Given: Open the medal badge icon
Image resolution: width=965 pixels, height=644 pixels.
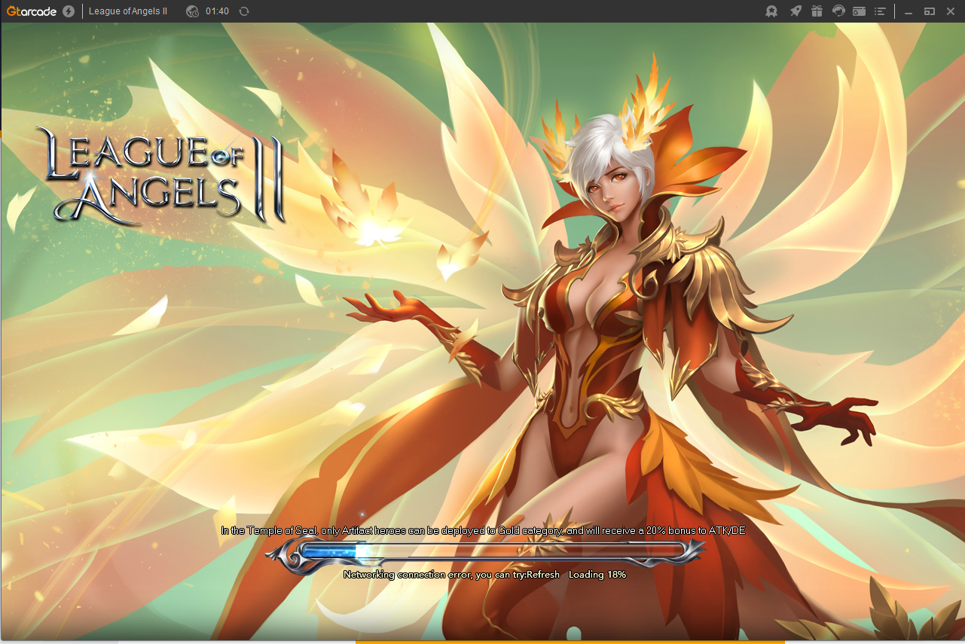Looking at the screenshot, I should point(771,11).
